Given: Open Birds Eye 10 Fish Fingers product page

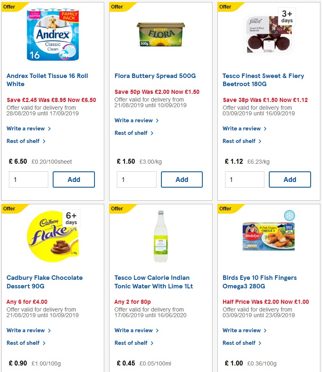Looking at the screenshot, I should click(x=260, y=281).
